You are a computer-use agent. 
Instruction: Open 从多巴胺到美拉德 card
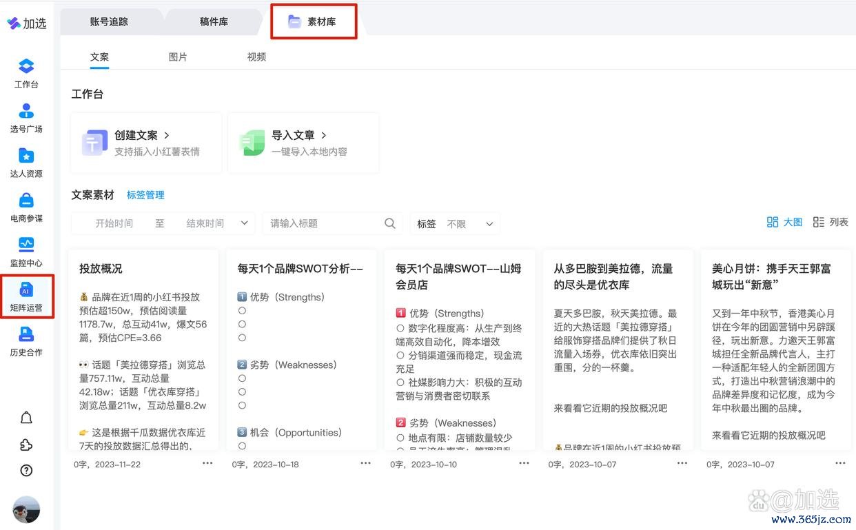pos(618,350)
